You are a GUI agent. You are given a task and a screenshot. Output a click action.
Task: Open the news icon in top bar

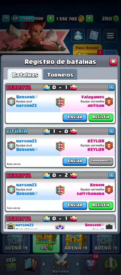pos(94,36)
